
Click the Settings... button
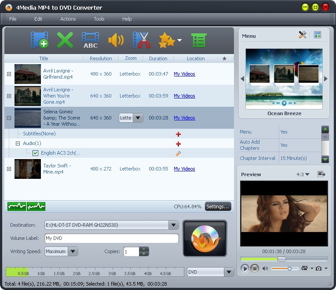coord(218,207)
